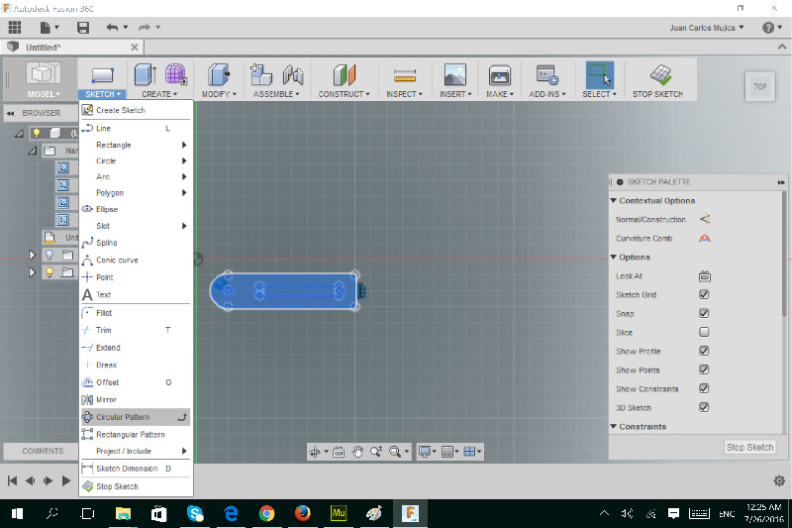Click the Sketch Palette scrollbar

pyautogui.click(x=783, y=254)
